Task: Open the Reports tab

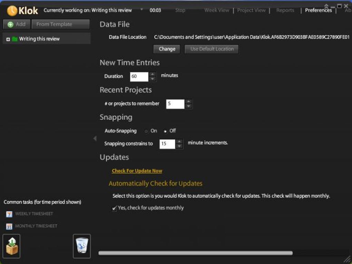Action: pos(285,10)
